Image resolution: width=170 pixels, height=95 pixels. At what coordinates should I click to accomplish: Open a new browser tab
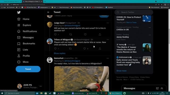pos(45,2)
